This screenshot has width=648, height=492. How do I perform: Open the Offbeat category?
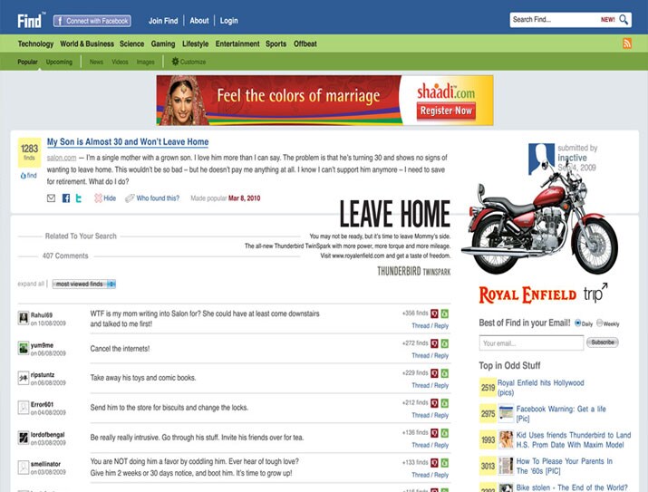point(305,43)
